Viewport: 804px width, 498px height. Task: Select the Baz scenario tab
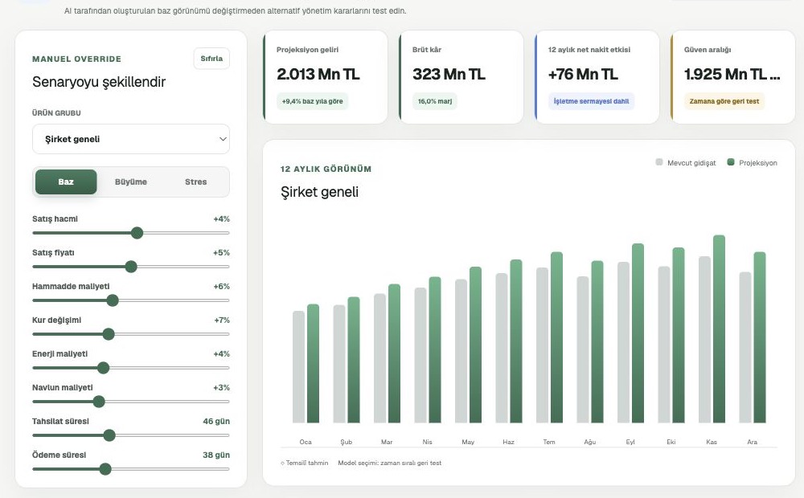[x=66, y=182]
